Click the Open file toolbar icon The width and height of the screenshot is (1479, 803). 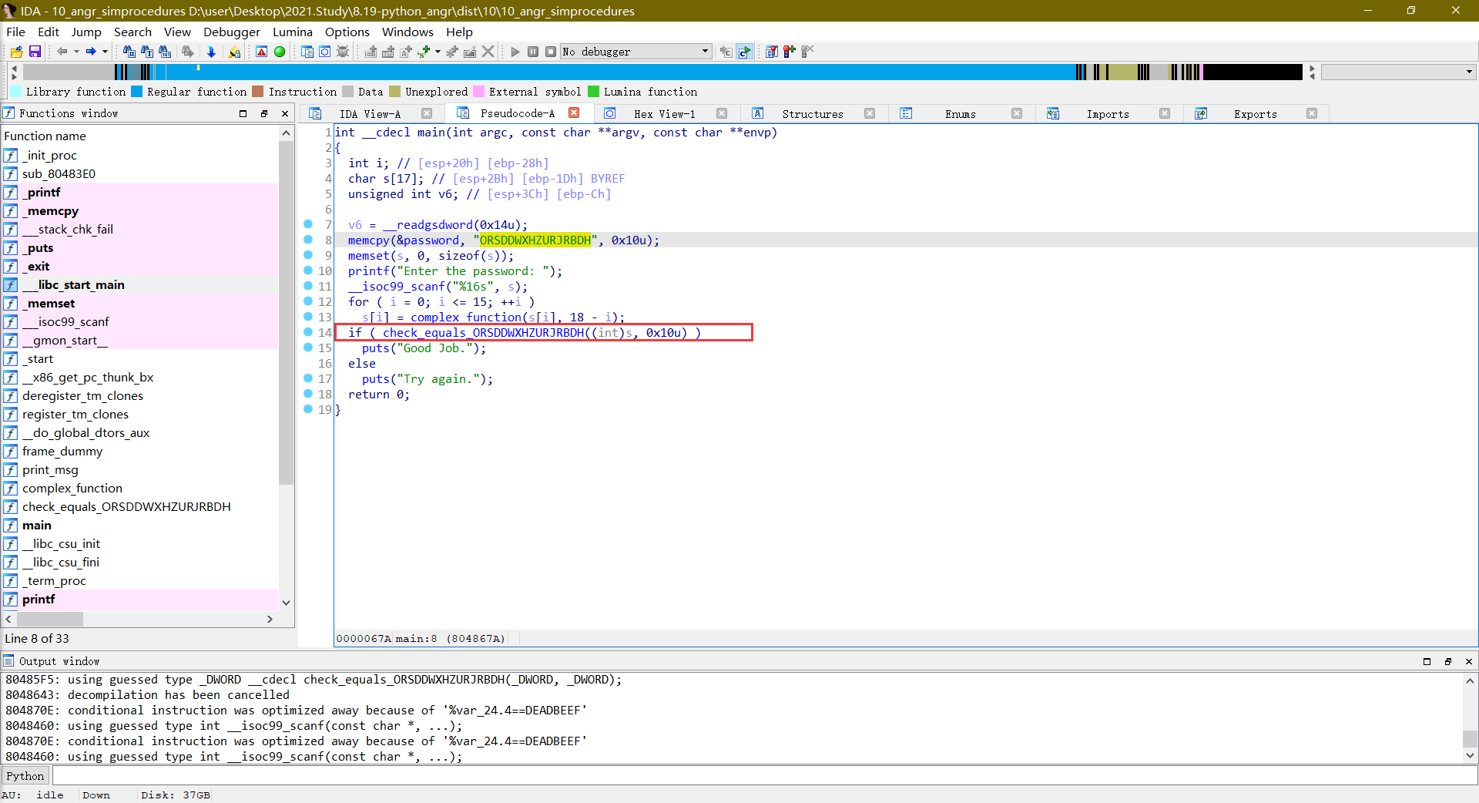[x=16, y=52]
